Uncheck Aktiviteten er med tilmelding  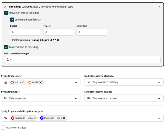coord(6,13)
